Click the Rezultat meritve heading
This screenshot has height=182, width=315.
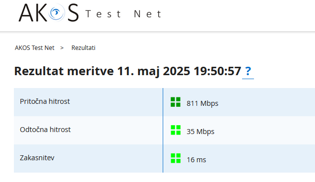64,71
